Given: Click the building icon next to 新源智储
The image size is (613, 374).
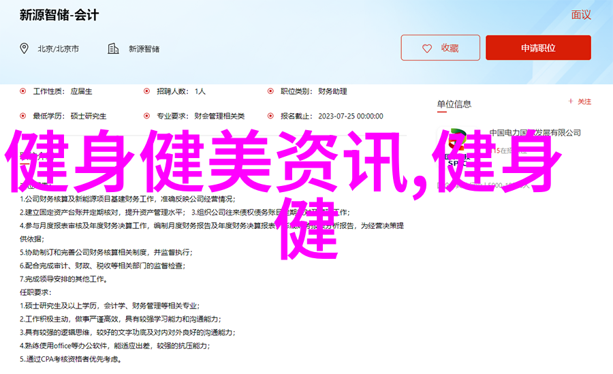Looking at the screenshot, I should (x=113, y=48).
